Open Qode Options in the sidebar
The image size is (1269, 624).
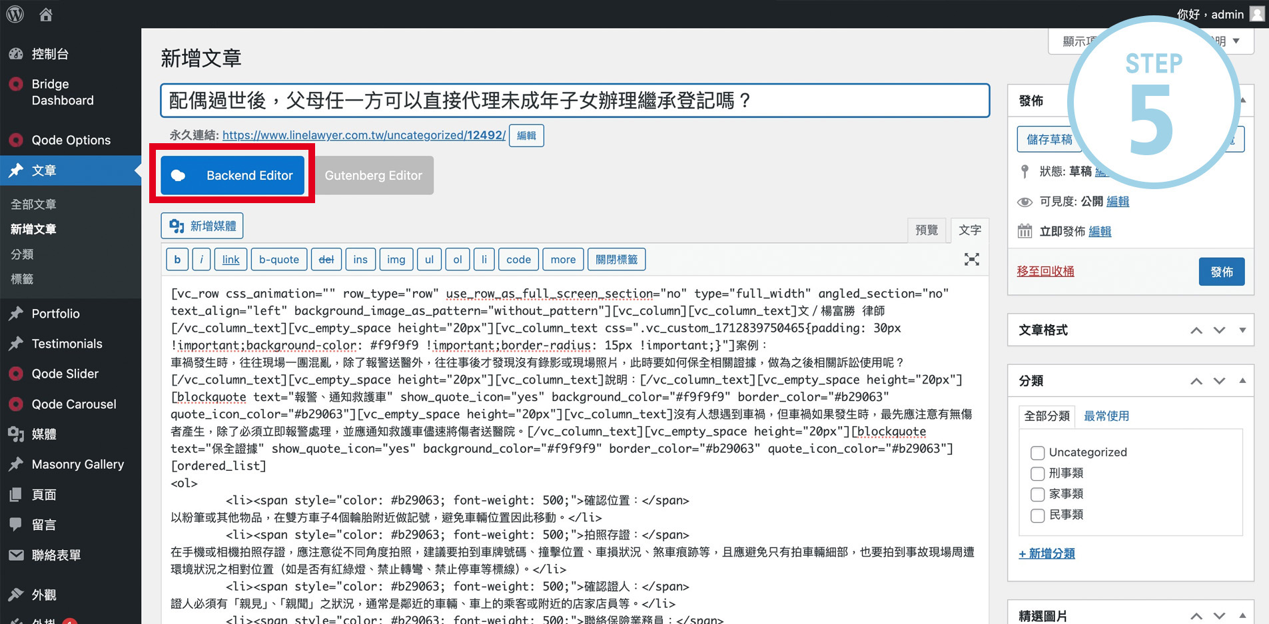coord(71,140)
